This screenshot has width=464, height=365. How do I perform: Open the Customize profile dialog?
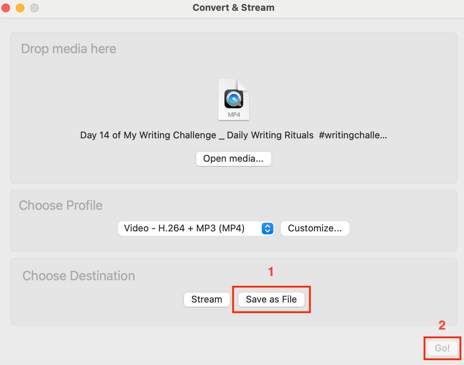coord(315,228)
